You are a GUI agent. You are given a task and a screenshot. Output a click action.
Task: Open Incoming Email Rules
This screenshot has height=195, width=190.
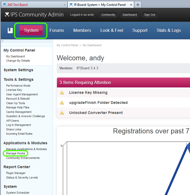point(19,134)
